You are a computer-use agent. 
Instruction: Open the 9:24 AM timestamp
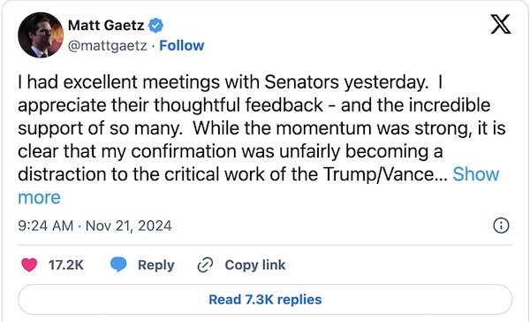[46, 226]
